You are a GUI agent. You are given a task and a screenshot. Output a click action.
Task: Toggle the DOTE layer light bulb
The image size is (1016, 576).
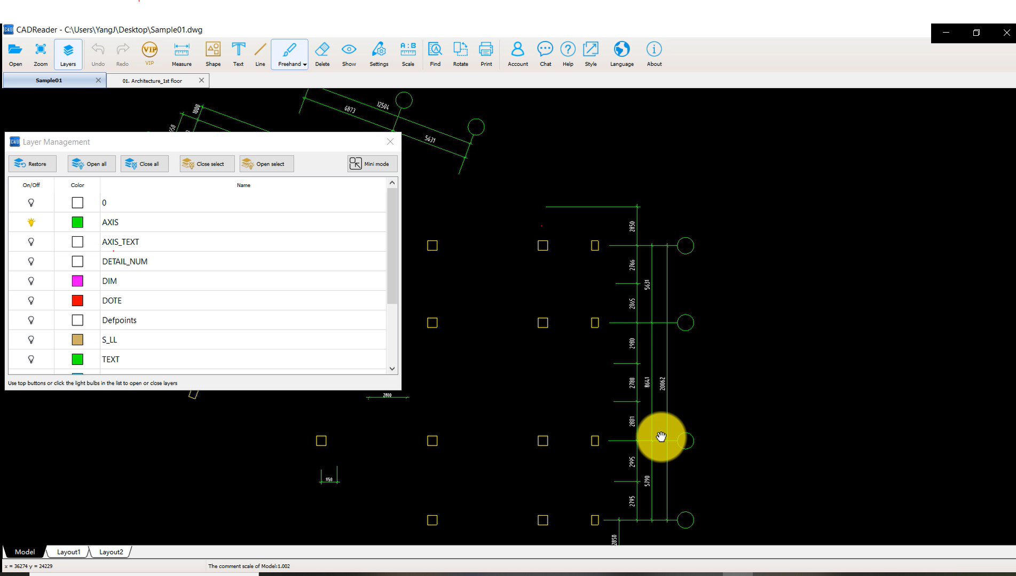click(x=31, y=301)
